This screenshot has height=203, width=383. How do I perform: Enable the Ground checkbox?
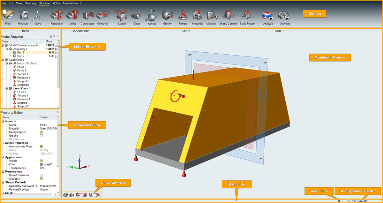tap(41, 136)
